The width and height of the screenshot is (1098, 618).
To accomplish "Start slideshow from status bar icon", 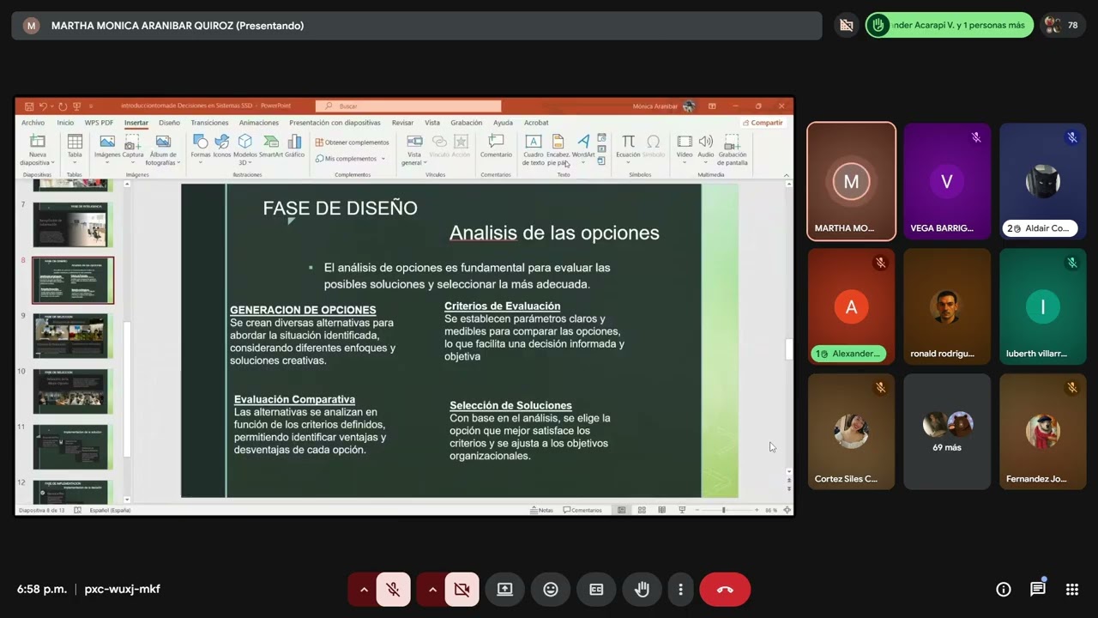I will point(682,510).
